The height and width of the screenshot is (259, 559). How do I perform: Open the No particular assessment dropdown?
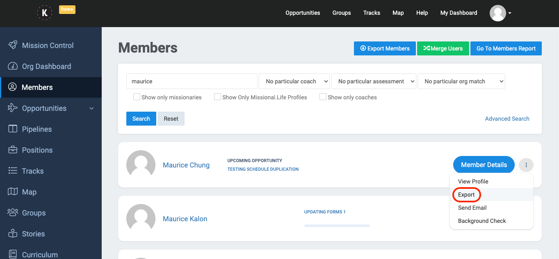374,81
